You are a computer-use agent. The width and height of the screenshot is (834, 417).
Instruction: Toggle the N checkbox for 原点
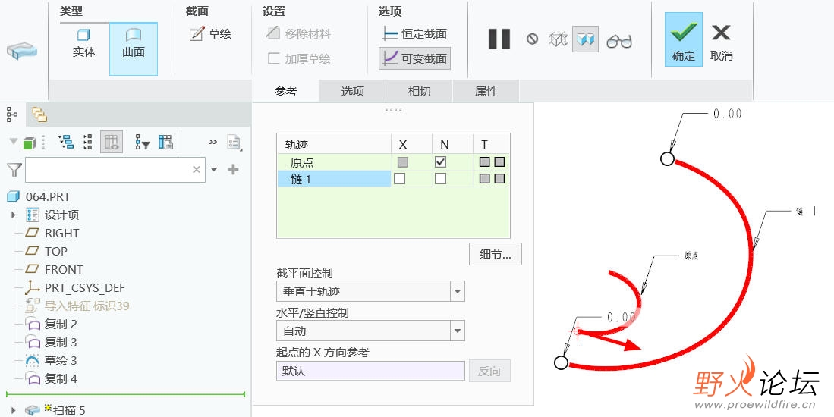click(x=440, y=161)
